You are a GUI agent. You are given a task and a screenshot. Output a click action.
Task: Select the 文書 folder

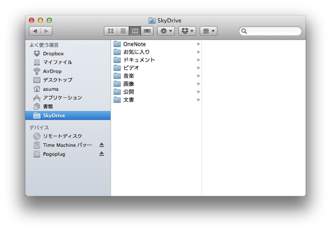[156, 100]
